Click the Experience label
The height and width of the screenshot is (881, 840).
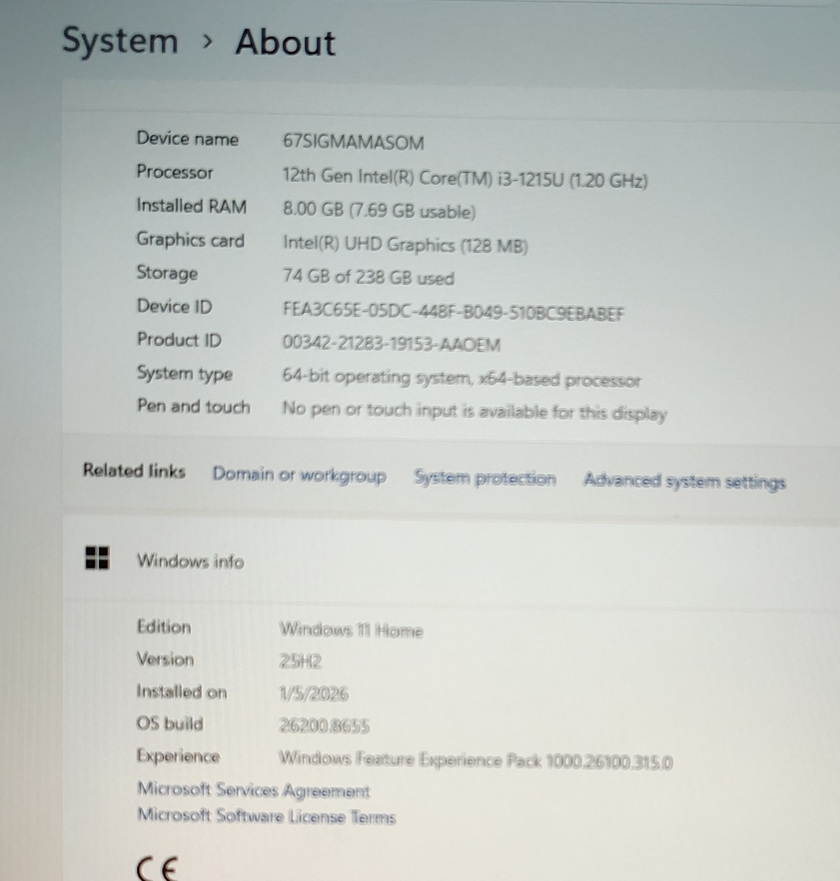(178, 757)
